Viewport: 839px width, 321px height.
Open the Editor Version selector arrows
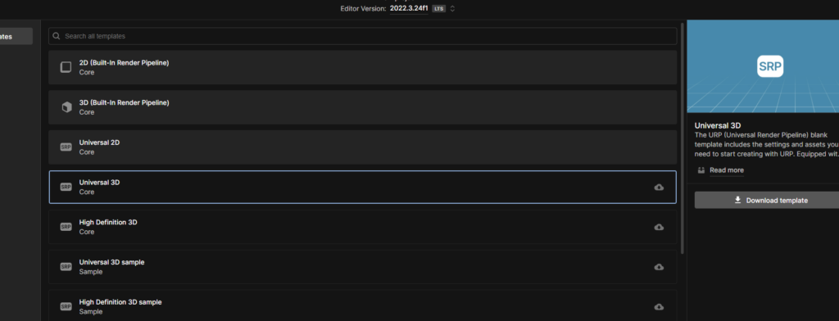(x=452, y=8)
